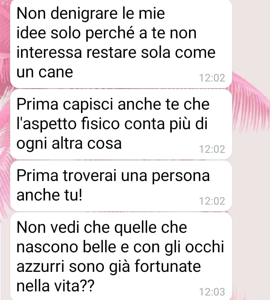Tap the line 'idee solo perché a te non'
Screen dimensions: 270x300
click(106, 33)
